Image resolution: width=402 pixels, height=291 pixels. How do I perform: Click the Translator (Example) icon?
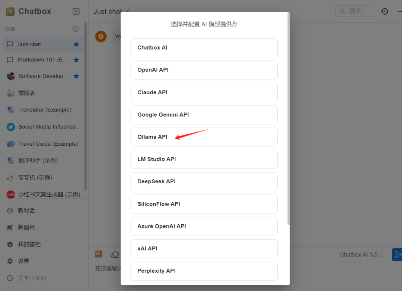pos(10,110)
